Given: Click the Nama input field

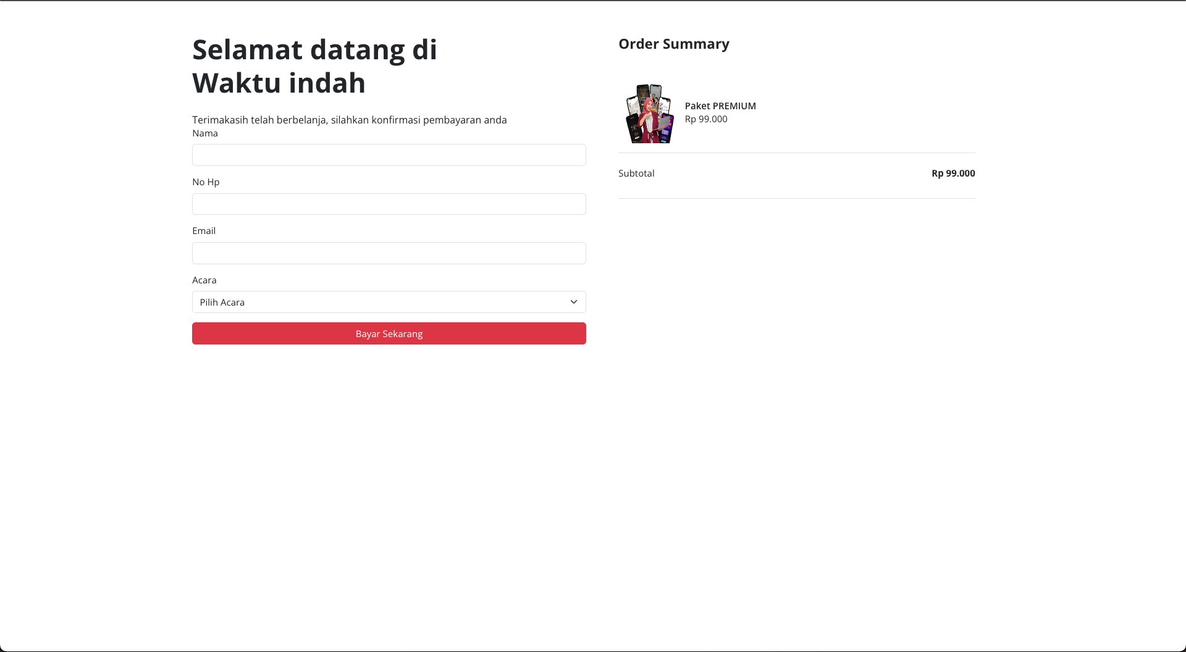Looking at the screenshot, I should click(389, 154).
